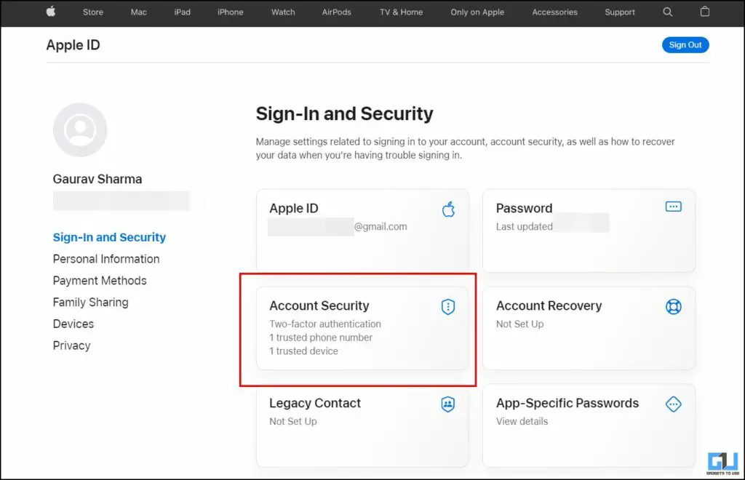Open the search magnifier icon
745x480 pixels.
668,12
